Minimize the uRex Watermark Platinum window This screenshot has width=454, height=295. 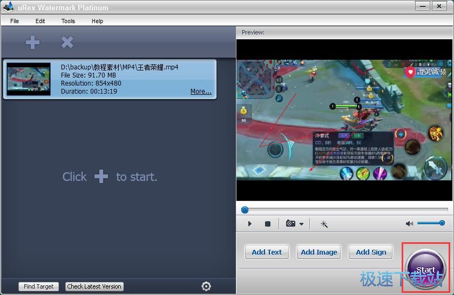423,6
